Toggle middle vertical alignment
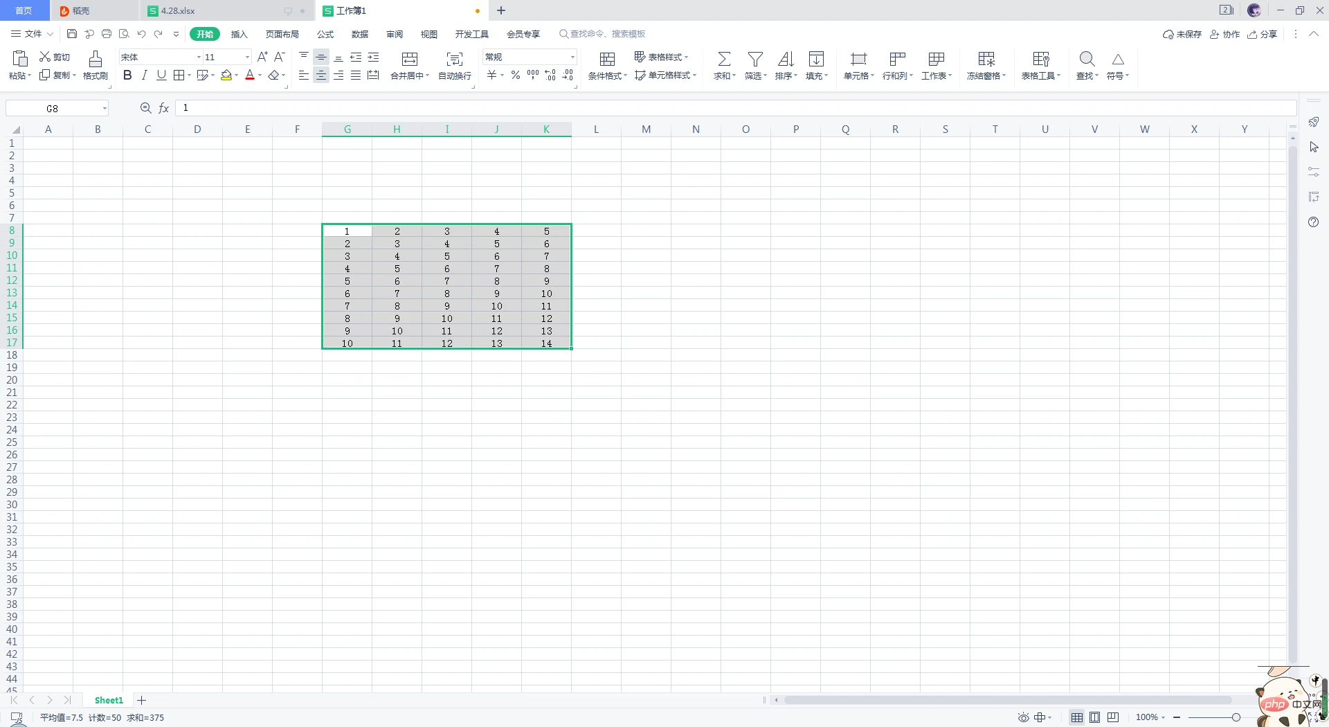The height and width of the screenshot is (727, 1329). 321,57
